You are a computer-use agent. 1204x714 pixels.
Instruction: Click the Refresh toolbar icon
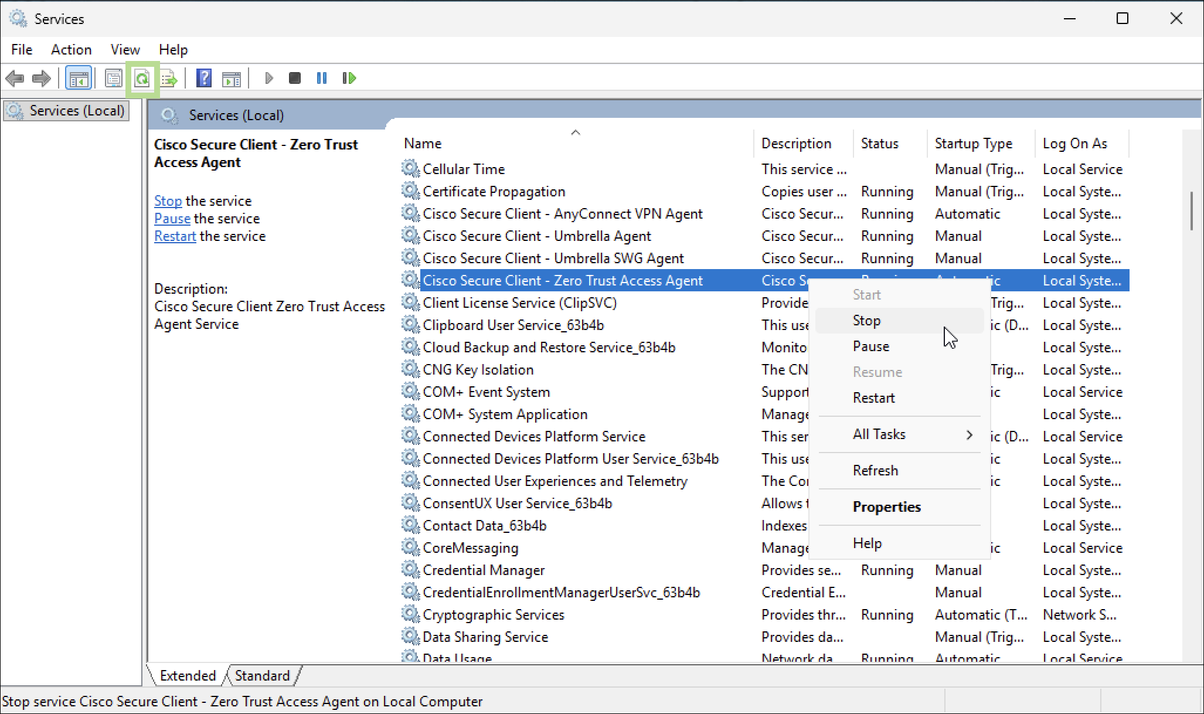click(x=142, y=78)
